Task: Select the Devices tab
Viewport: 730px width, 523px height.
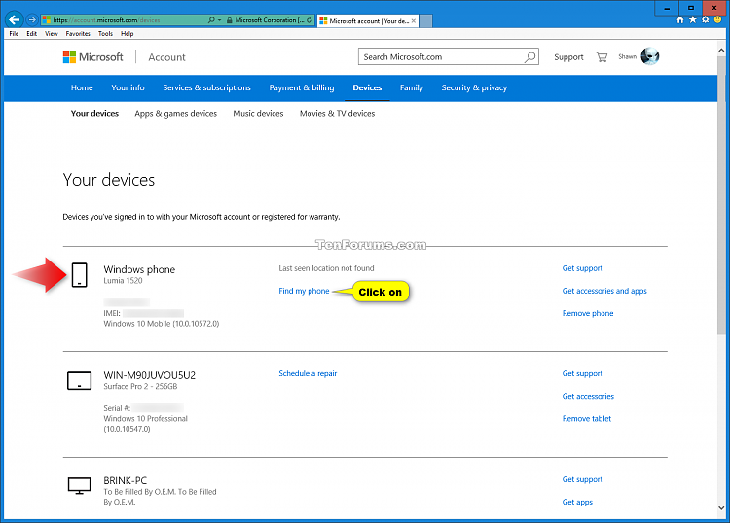Action: (x=367, y=87)
